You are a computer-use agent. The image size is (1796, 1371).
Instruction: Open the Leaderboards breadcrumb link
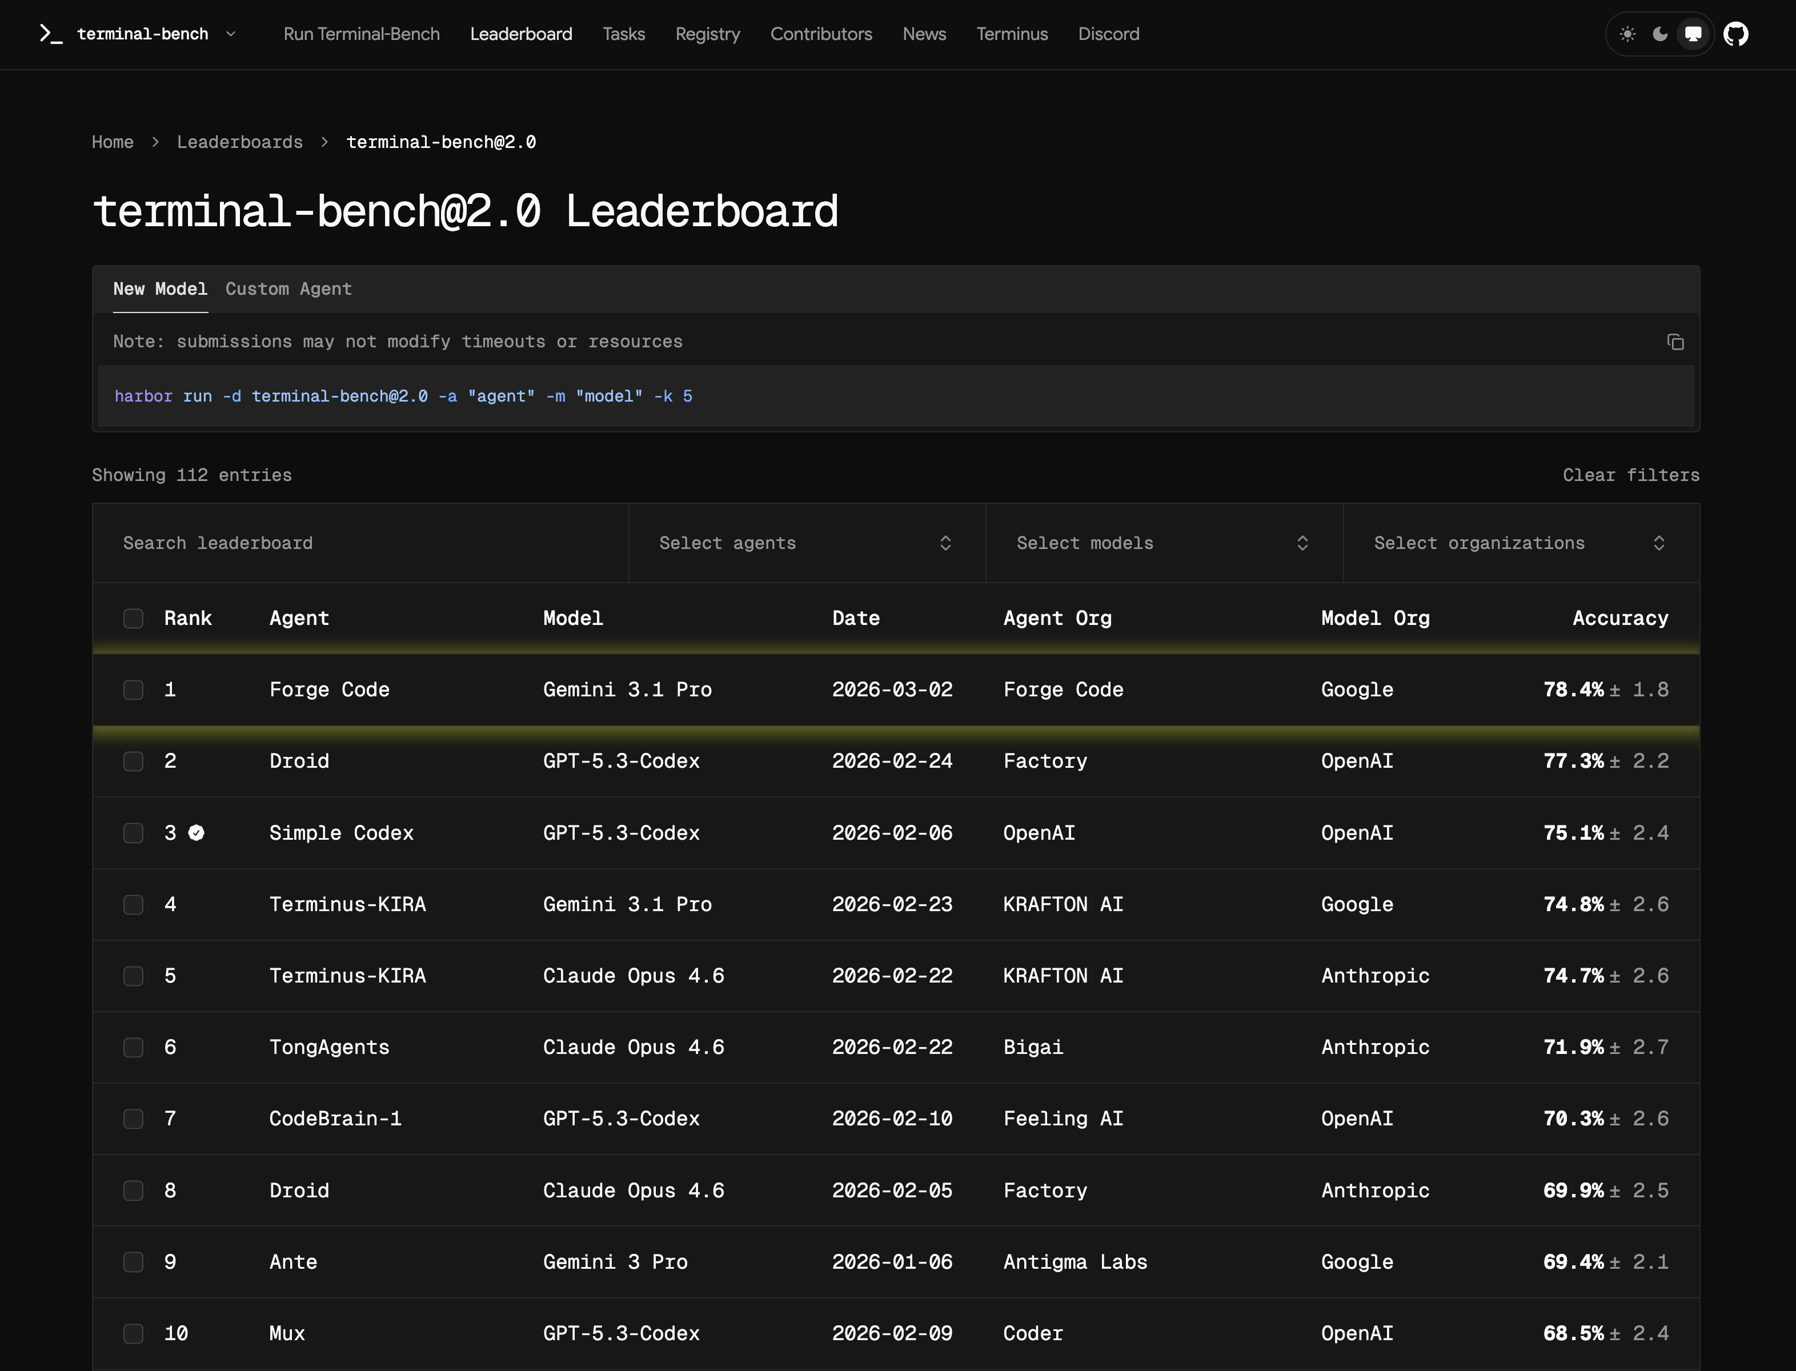(x=240, y=142)
